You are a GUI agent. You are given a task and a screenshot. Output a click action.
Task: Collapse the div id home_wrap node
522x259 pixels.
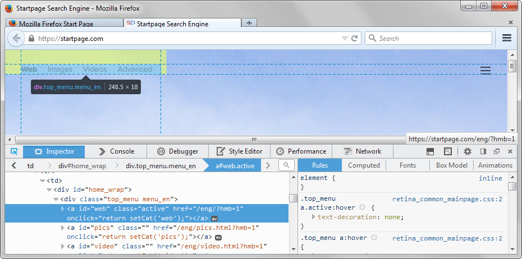tap(49, 190)
